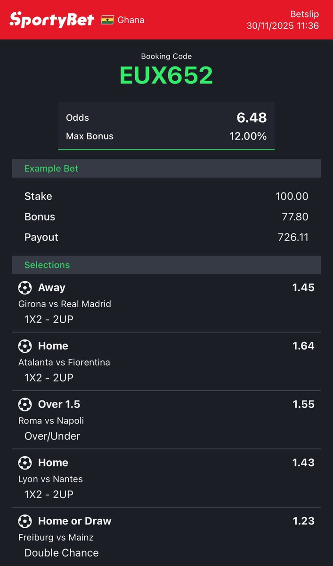Tap the SportyBet logo
This screenshot has height=566, width=333.
[52, 19]
